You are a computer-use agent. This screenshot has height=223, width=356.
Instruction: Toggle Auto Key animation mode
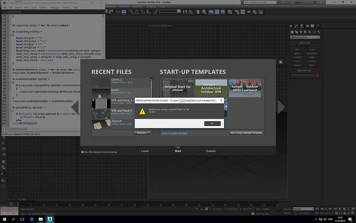point(287,209)
